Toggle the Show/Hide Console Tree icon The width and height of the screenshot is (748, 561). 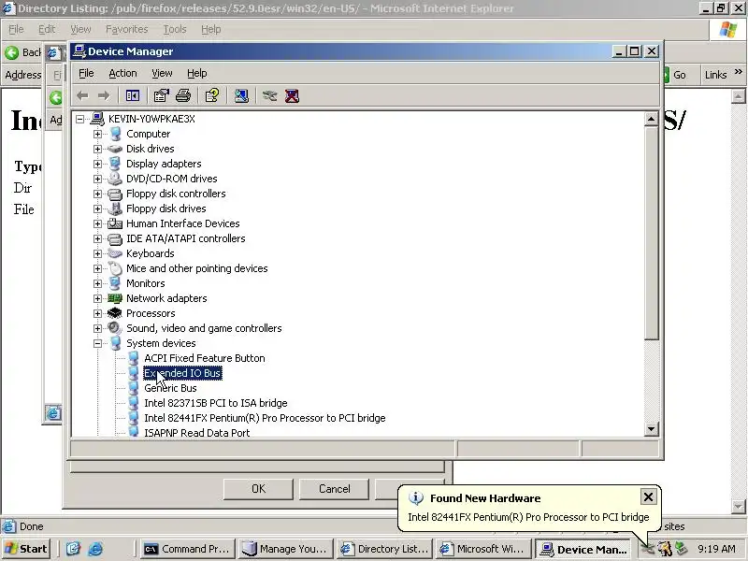click(x=133, y=96)
